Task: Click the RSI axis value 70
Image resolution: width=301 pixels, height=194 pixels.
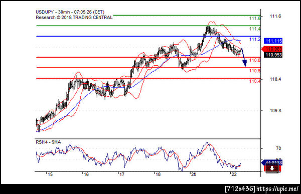Action: [x=278, y=148]
